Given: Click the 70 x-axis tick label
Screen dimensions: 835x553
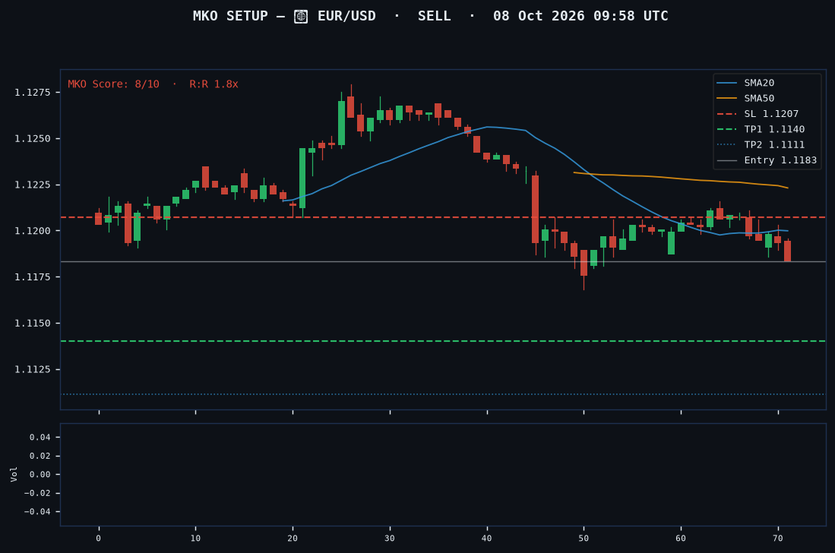Looking at the screenshot, I should point(778,539).
